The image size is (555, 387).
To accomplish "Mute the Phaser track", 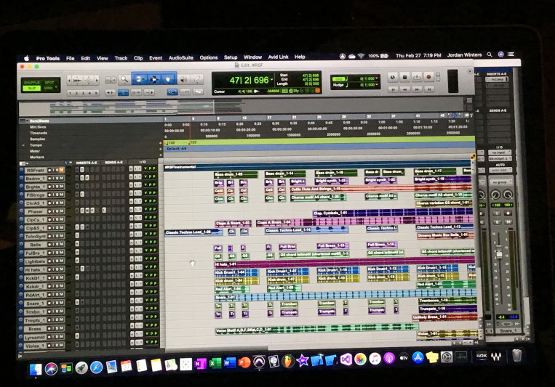I will point(61,211).
